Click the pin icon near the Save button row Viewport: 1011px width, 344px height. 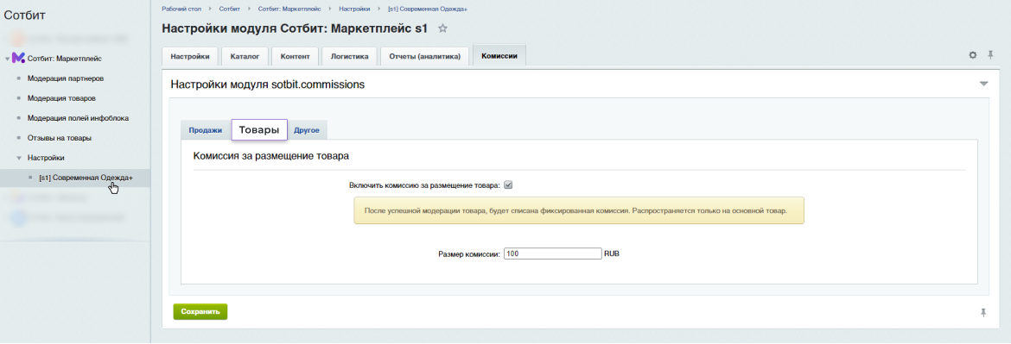[x=983, y=312]
